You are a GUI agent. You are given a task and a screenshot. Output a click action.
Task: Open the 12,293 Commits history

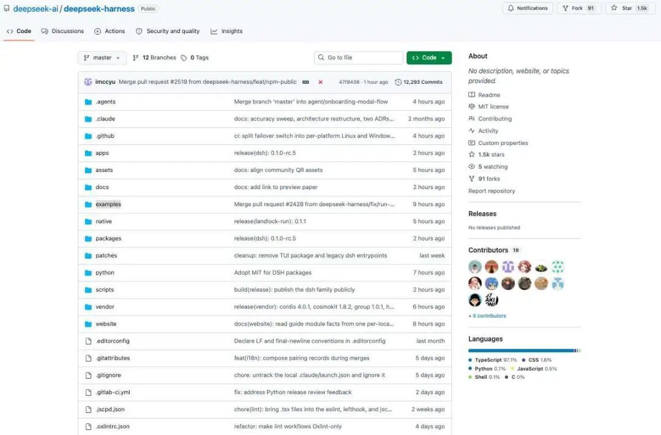coord(419,82)
